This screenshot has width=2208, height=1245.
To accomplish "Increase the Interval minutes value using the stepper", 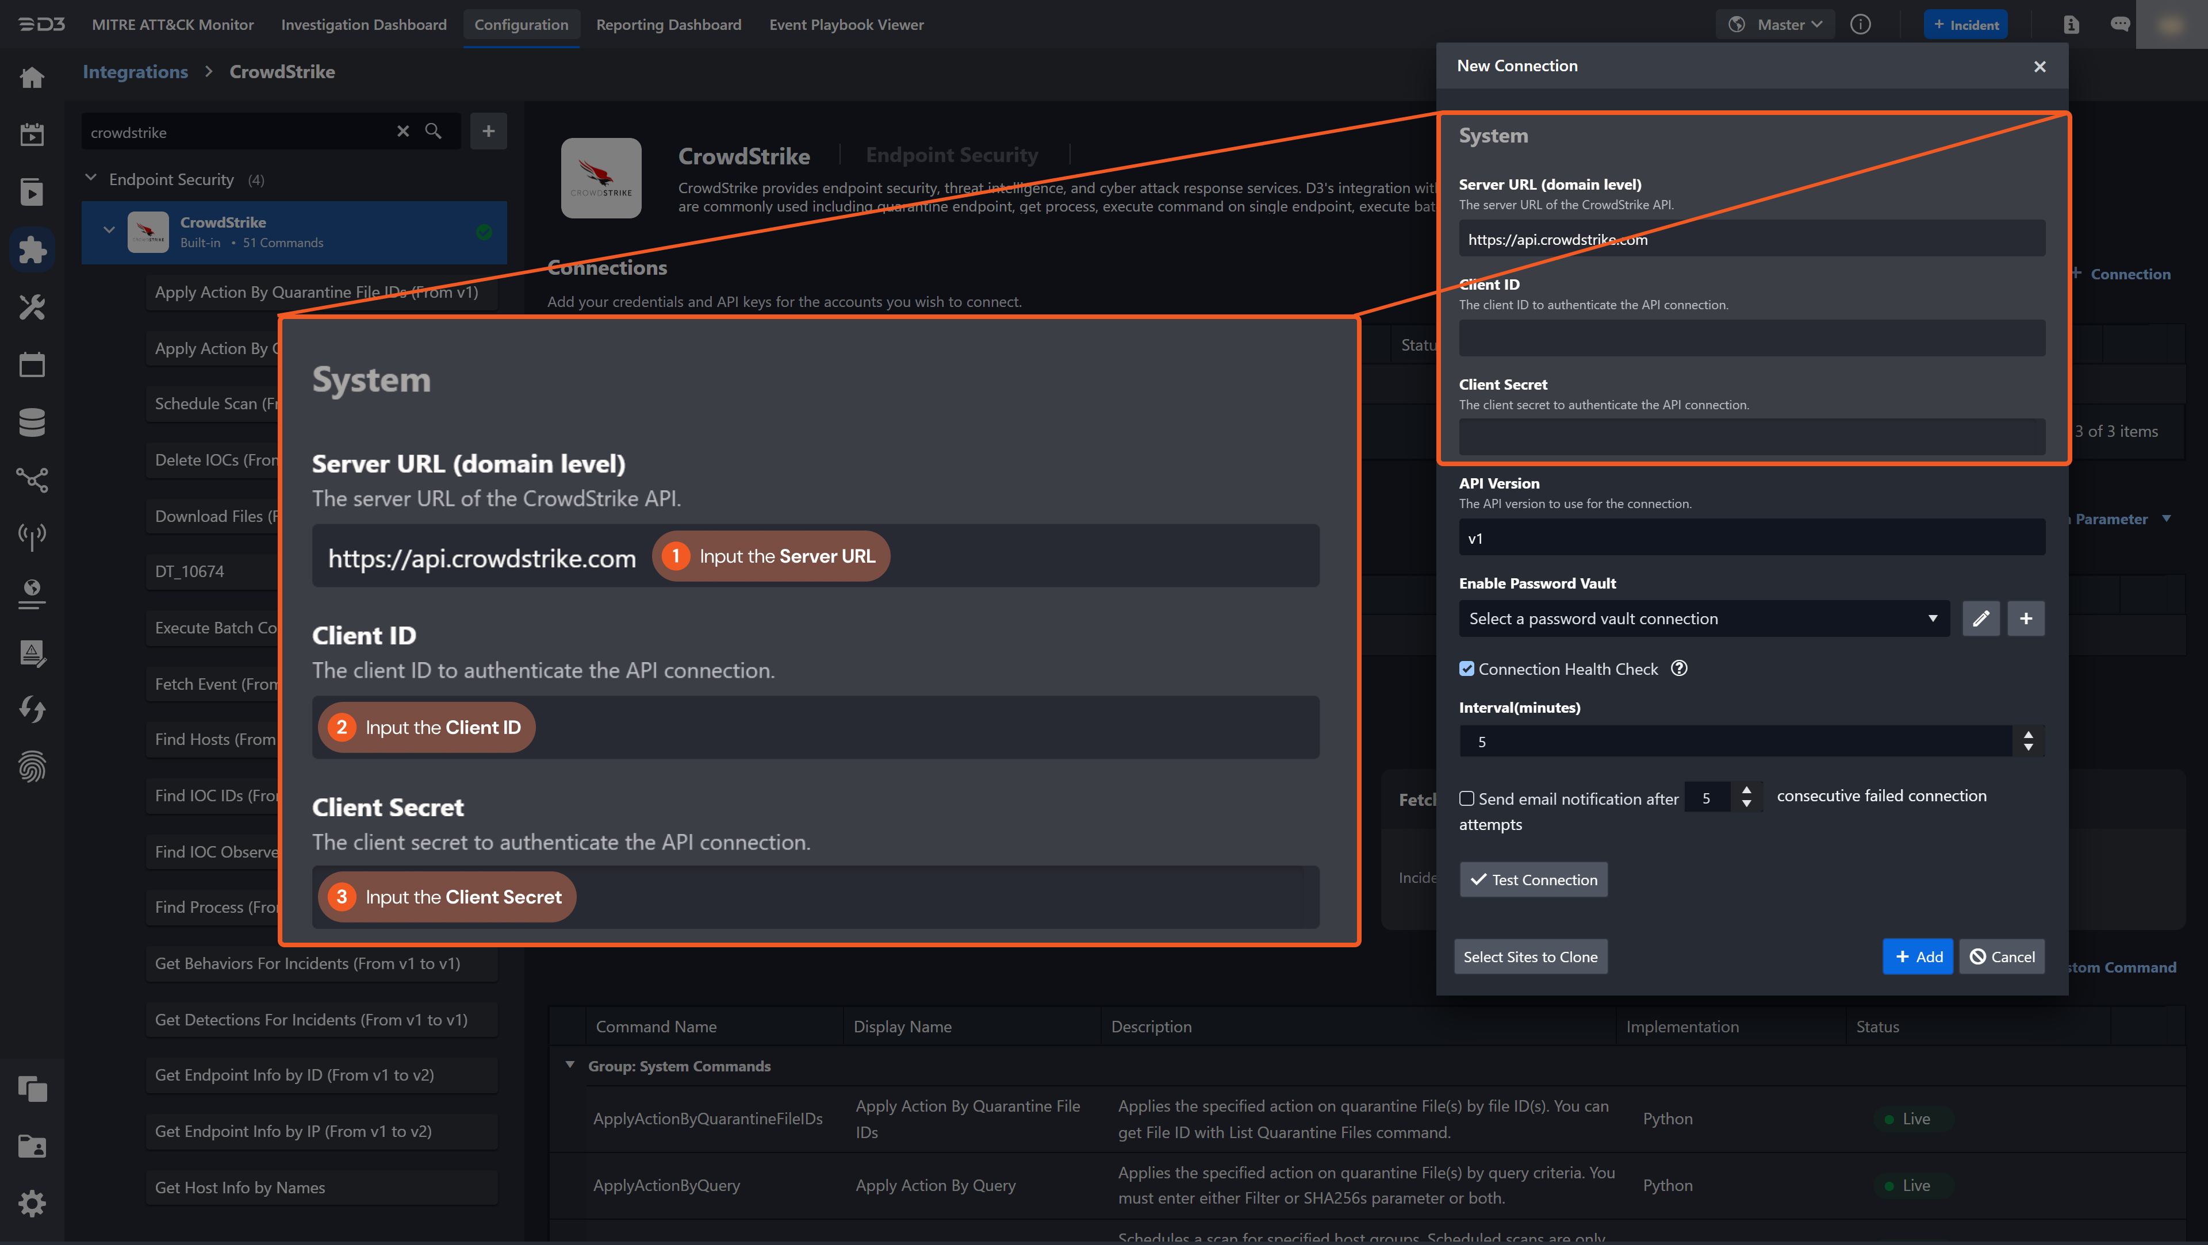I will pyautogui.click(x=2028, y=735).
